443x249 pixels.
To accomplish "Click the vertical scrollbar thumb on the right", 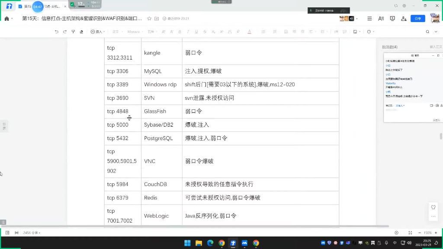I will (441, 136).
